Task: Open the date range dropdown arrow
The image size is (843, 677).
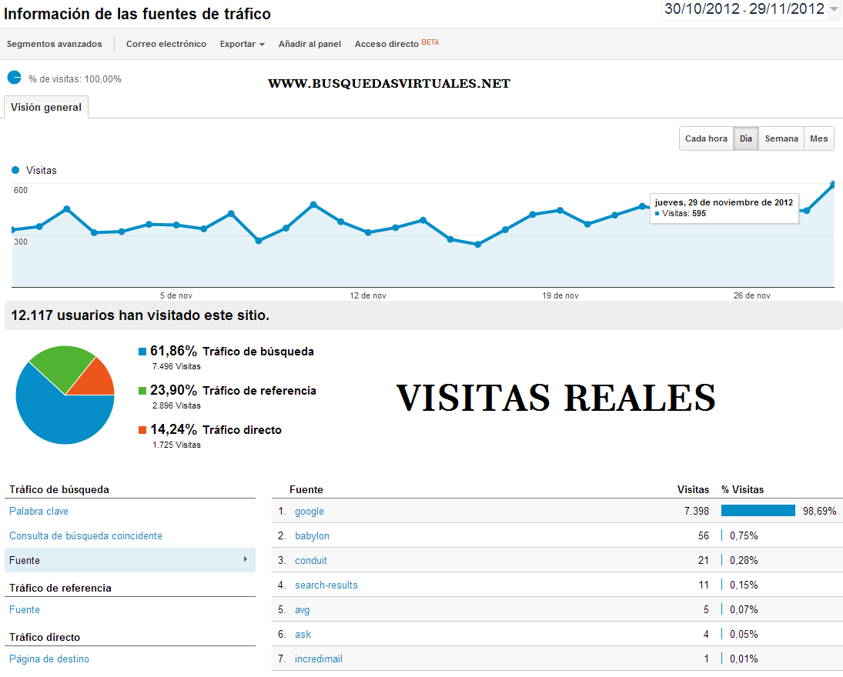Action: [833, 10]
